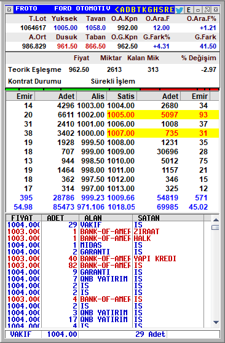
Task: Select the trade sold by HALK
Action: (105, 239)
